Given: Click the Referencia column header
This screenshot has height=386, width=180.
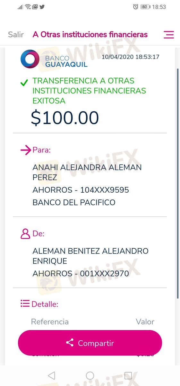Looking at the screenshot, I should pyautogui.click(x=50, y=322).
